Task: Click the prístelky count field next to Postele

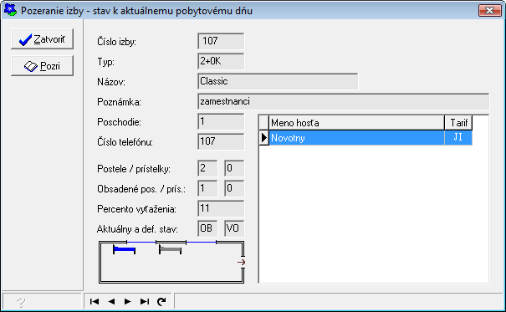Action: click(234, 168)
